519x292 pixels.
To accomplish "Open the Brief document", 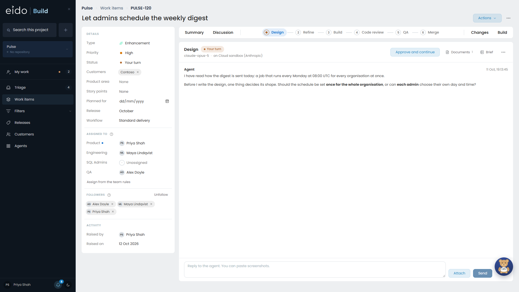I will pos(487,52).
